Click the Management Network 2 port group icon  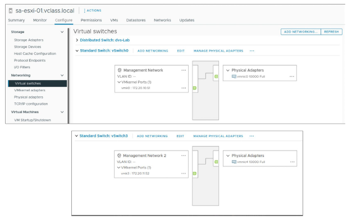[x=119, y=156]
